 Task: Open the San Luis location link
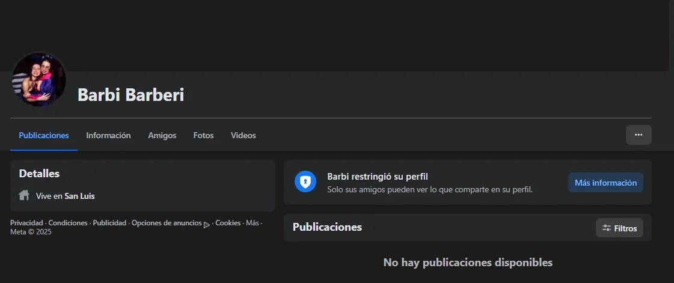pyautogui.click(x=79, y=196)
